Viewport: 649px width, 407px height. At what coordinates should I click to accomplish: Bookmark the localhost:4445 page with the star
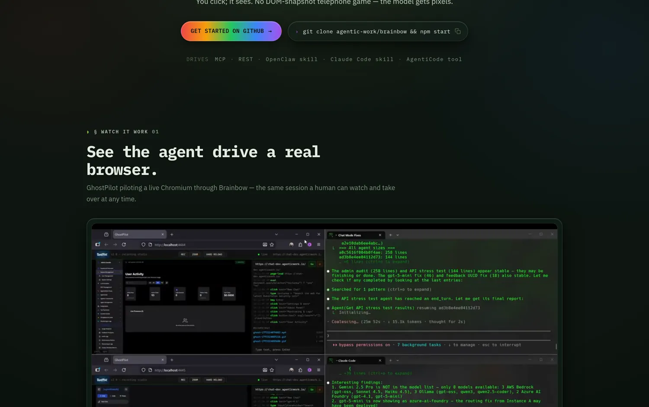pos(272,370)
